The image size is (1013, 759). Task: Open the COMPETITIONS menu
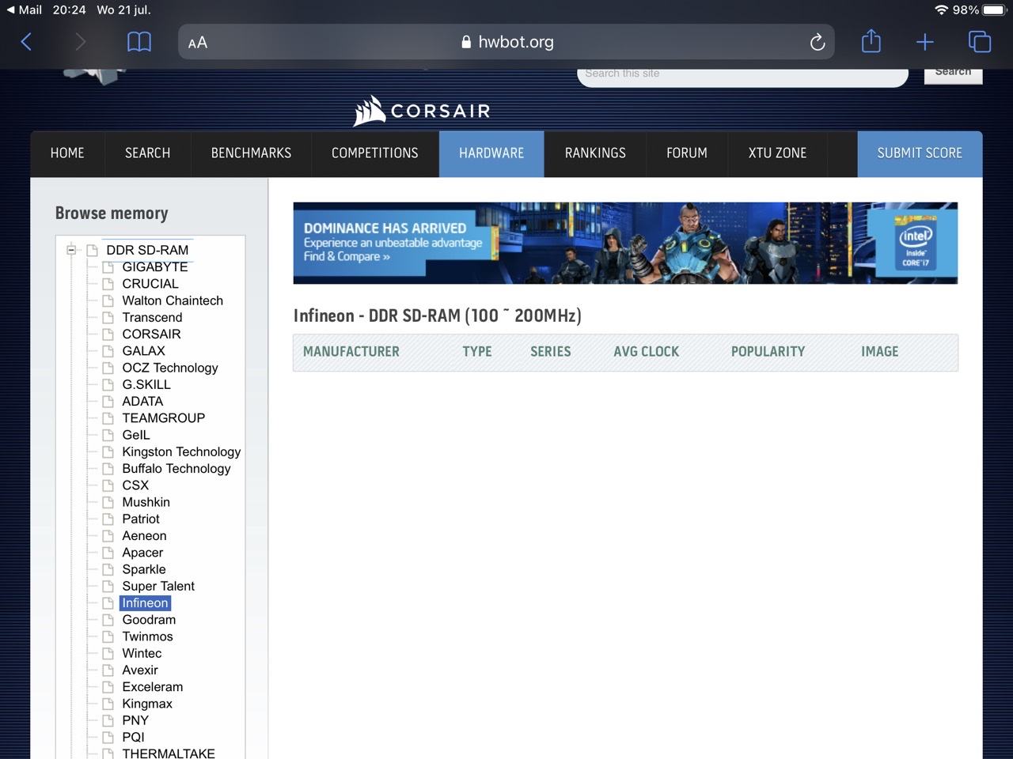click(x=375, y=153)
